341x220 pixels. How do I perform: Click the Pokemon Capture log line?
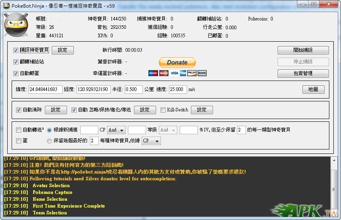[53, 192]
